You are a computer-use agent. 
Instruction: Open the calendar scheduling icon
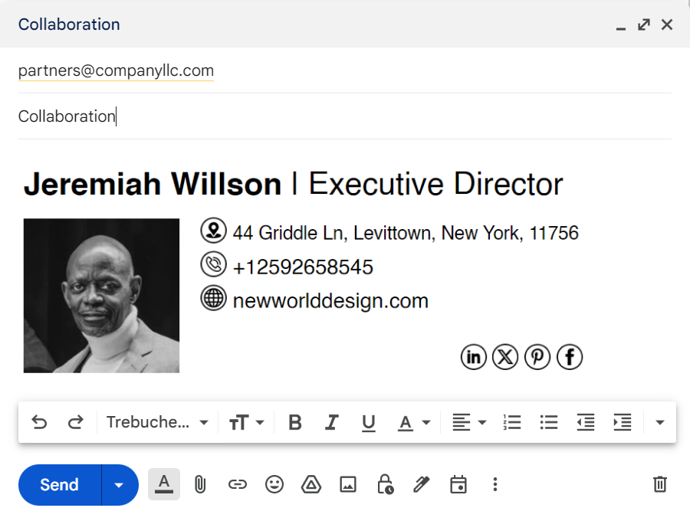[458, 484]
